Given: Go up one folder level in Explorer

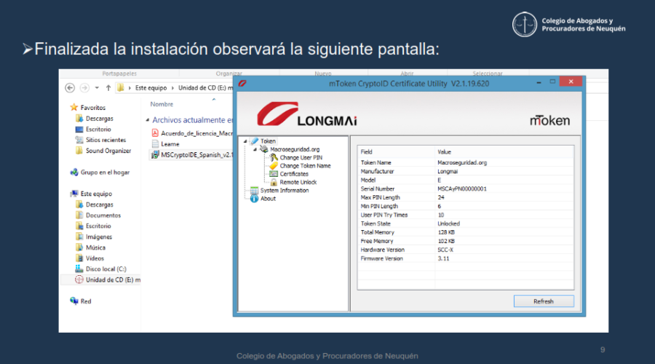Looking at the screenshot, I should (x=108, y=88).
